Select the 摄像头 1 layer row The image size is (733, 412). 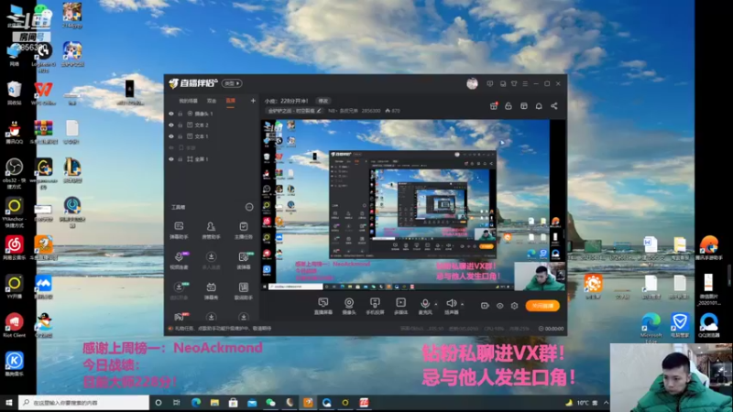[x=212, y=114]
